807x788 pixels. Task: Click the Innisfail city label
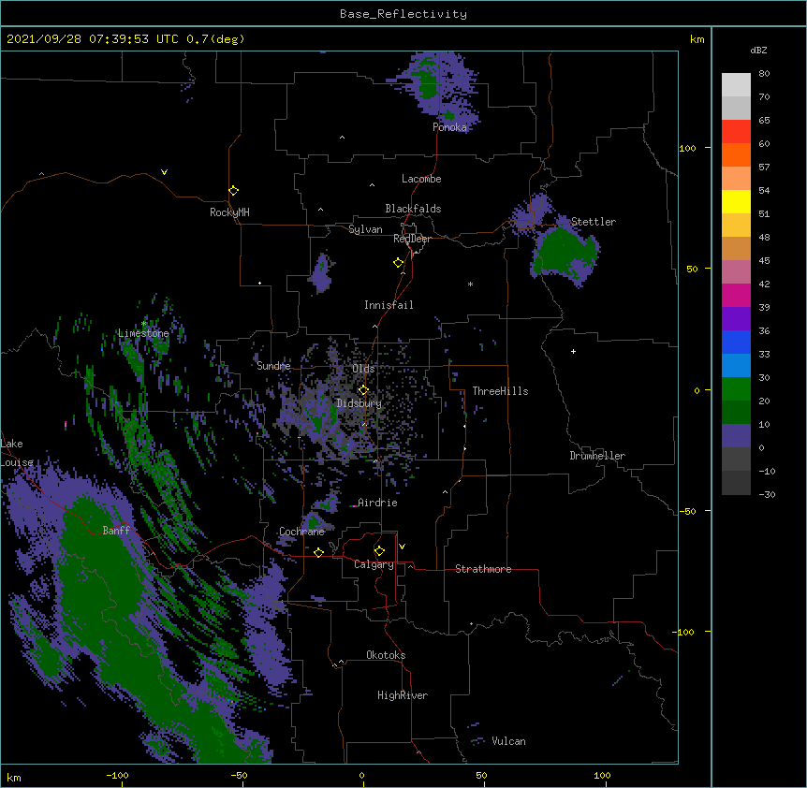click(389, 305)
